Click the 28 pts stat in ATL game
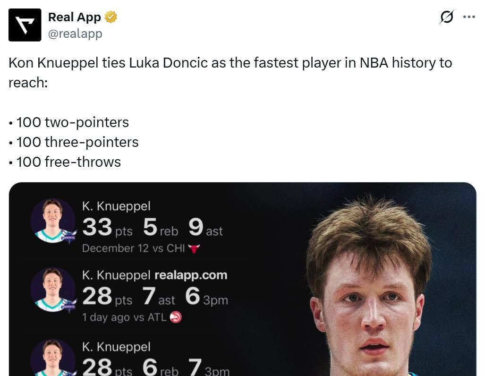 point(97,297)
